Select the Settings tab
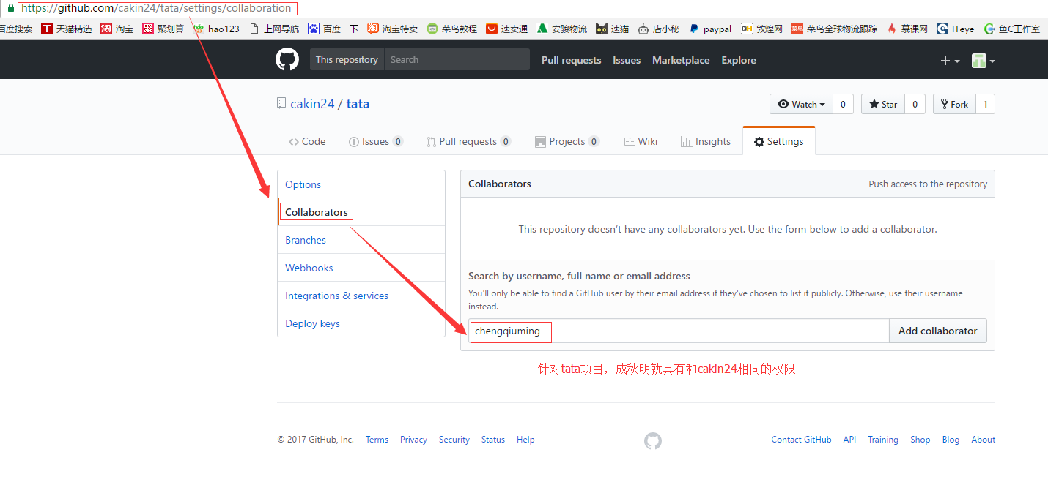Screen dimensions: 1048x485 [779, 141]
